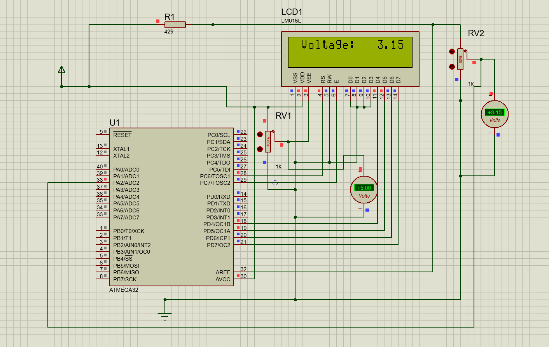
Task: Click pin number 32 beside AREF
Action: click(x=243, y=269)
